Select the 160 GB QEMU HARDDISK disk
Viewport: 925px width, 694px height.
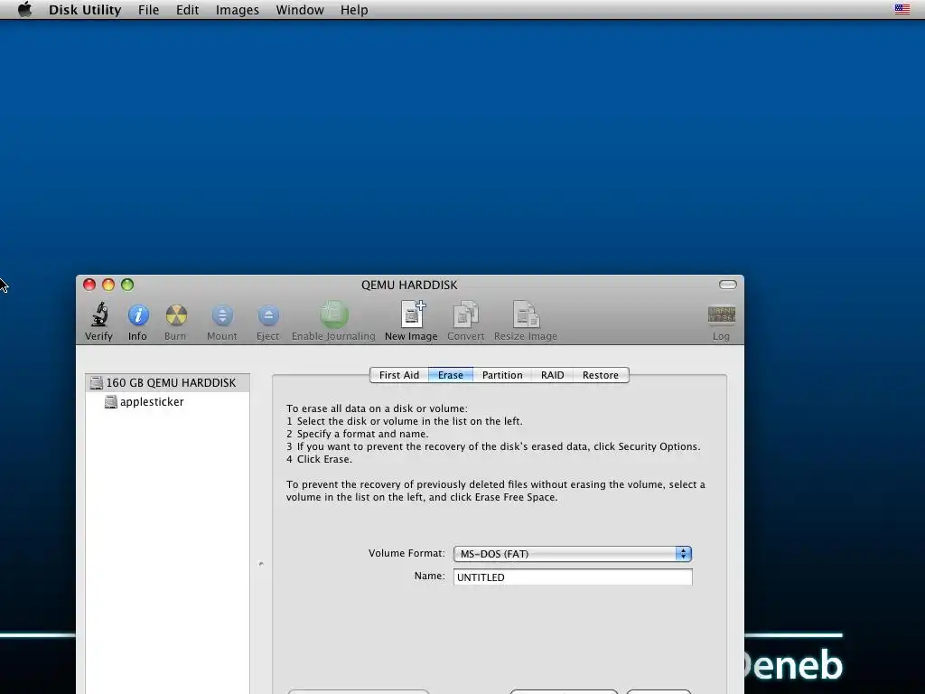pos(167,382)
